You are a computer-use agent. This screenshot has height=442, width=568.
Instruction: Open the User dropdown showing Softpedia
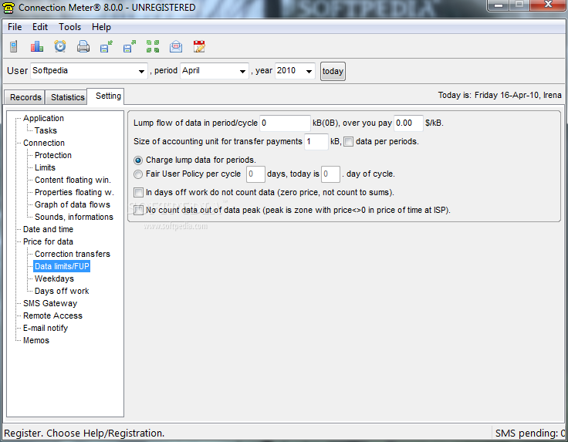coord(89,71)
